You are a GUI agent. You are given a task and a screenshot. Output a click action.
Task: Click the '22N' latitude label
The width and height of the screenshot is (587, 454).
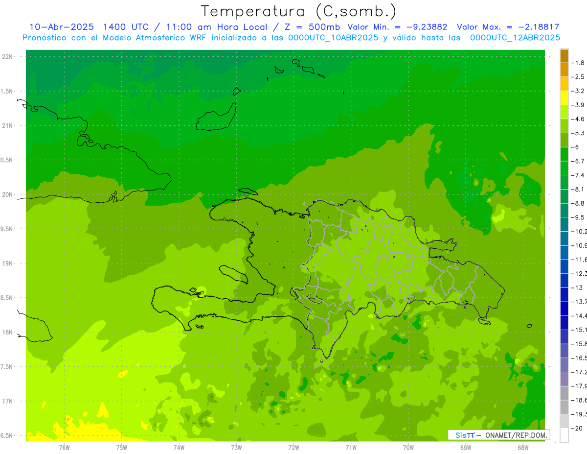(7, 57)
